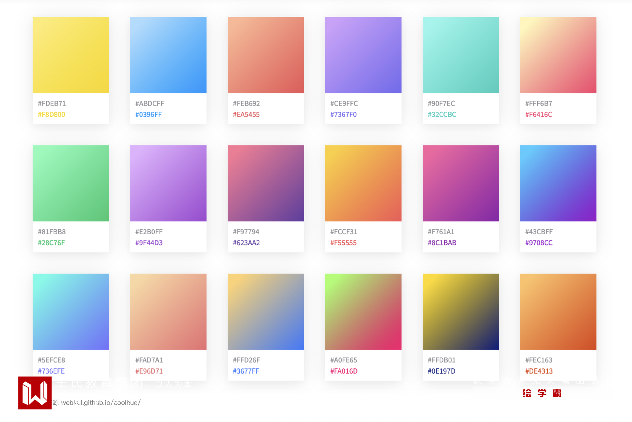
Task: Click the #DE4313 hex code label
Action: [x=539, y=371]
